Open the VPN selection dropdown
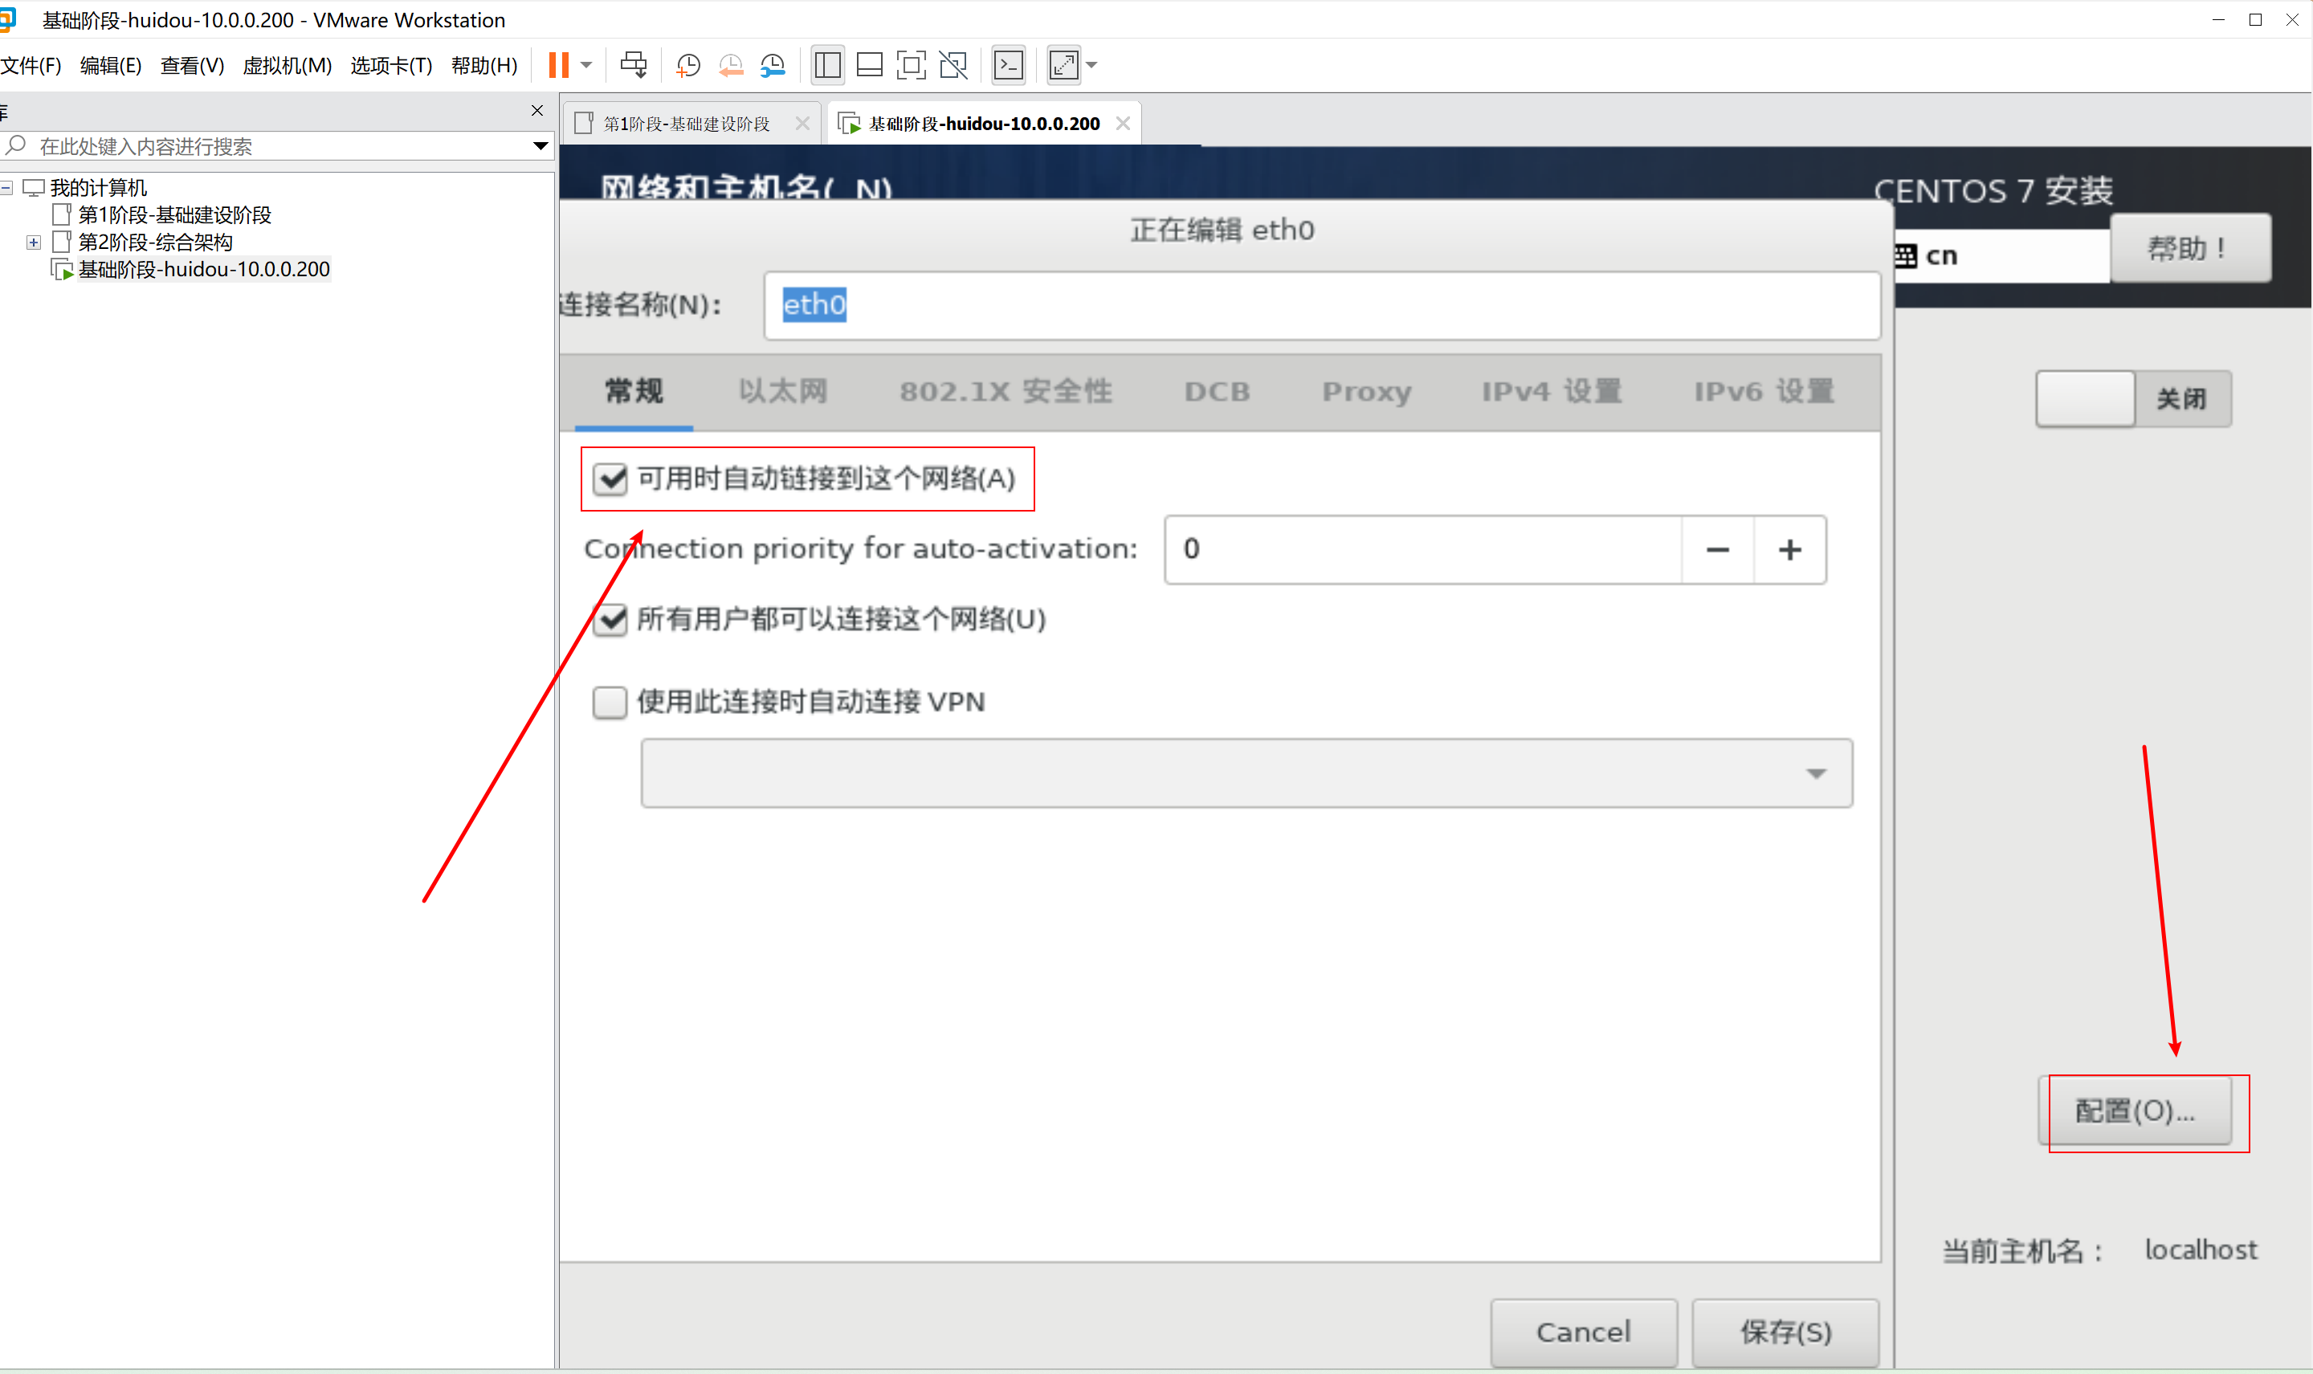Image resolution: width=2313 pixels, height=1374 pixels. [x=1246, y=773]
